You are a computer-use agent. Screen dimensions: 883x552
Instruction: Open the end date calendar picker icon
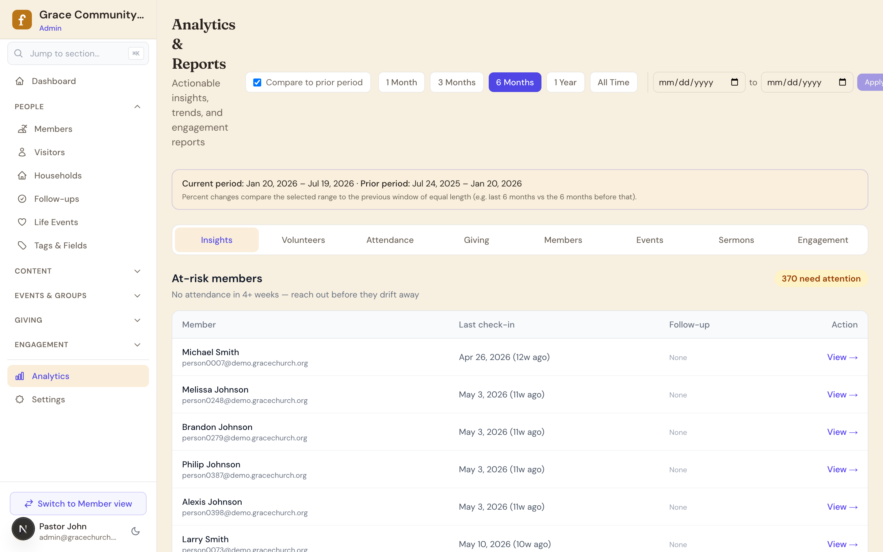tap(842, 82)
